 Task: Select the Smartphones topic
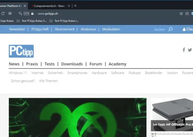click(x=77, y=73)
